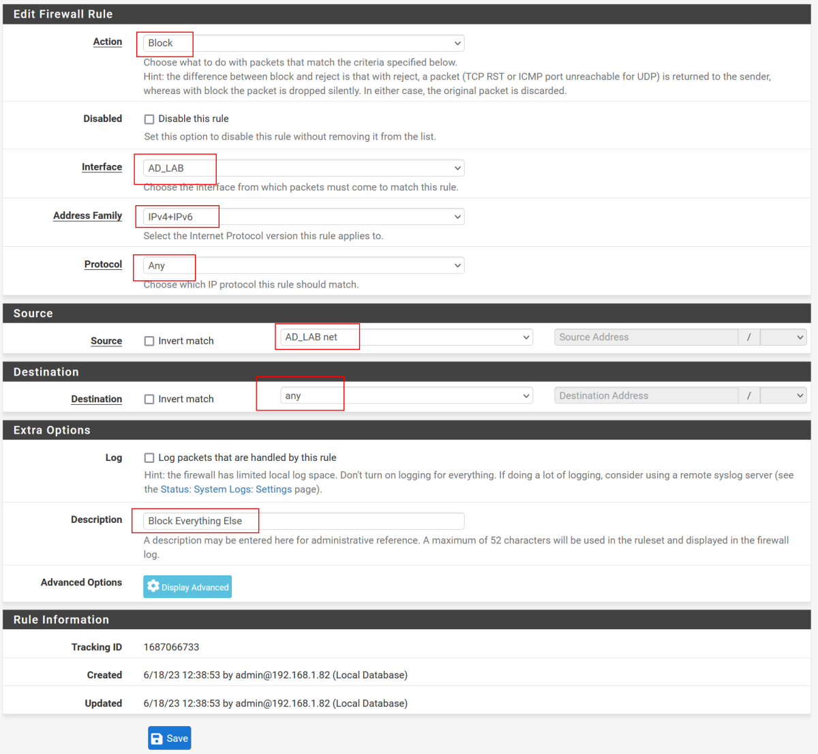Click the Display Advanced button
Image resolution: width=818 pixels, height=754 pixels.
(187, 587)
